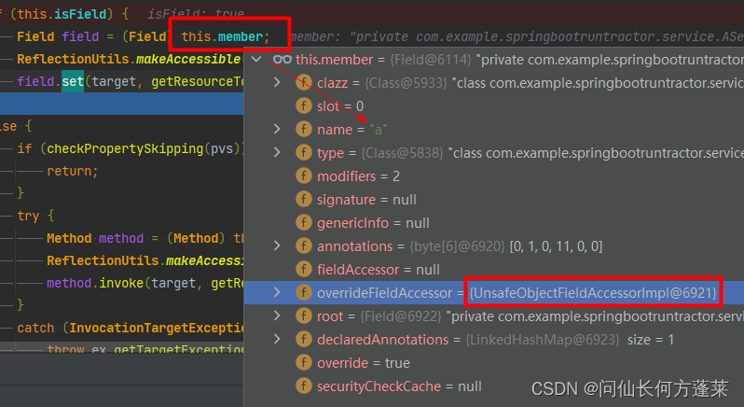Image resolution: width=744 pixels, height=407 pixels.
Task: Click the {Field@6114} value of this.member
Action: pyautogui.click(x=431, y=60)
